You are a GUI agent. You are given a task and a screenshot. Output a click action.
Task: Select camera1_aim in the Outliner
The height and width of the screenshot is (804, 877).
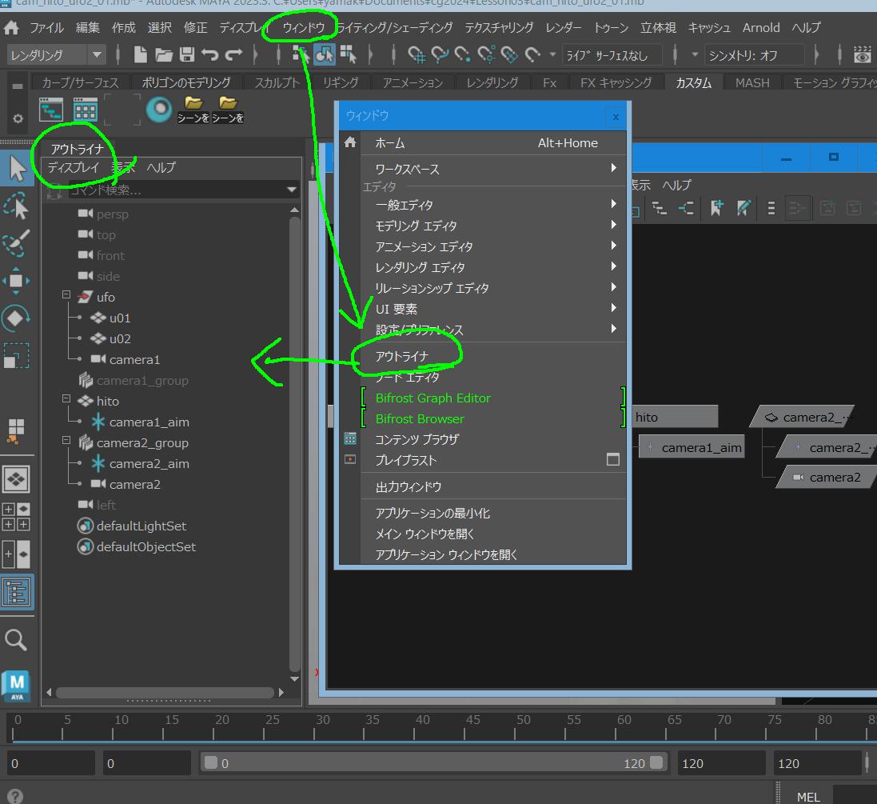pyautogui.click(x=149, y=422)
